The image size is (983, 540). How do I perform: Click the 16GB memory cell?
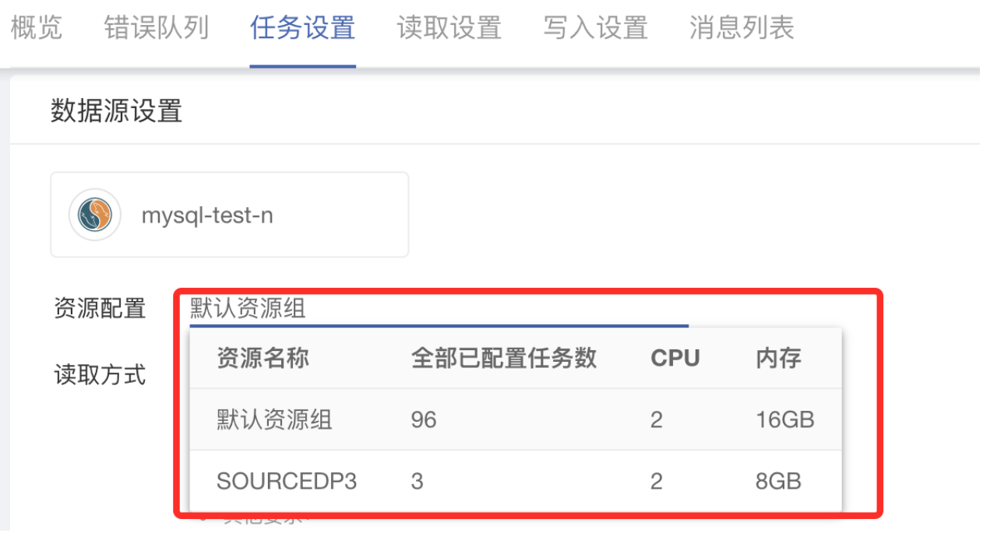[x=784, y=420]
